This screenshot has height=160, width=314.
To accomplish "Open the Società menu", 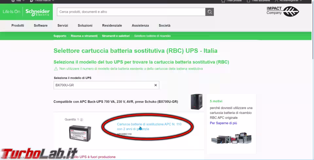I will (x=165, y=25).
